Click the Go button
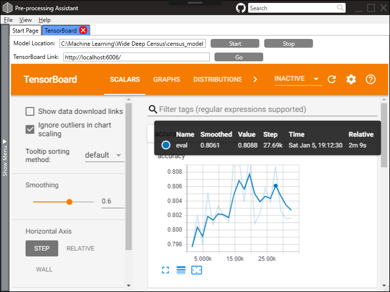 [239, 57]
